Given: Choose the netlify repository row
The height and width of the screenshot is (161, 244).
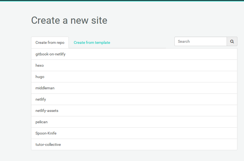Looking at the screenshot, I should 134,99.
